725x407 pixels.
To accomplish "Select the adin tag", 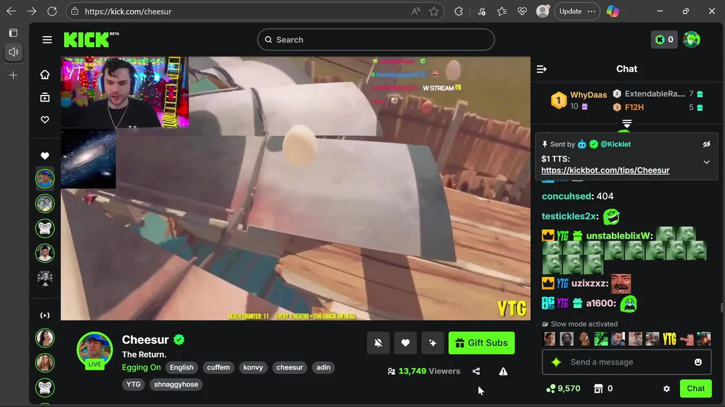I will point(323,367).
